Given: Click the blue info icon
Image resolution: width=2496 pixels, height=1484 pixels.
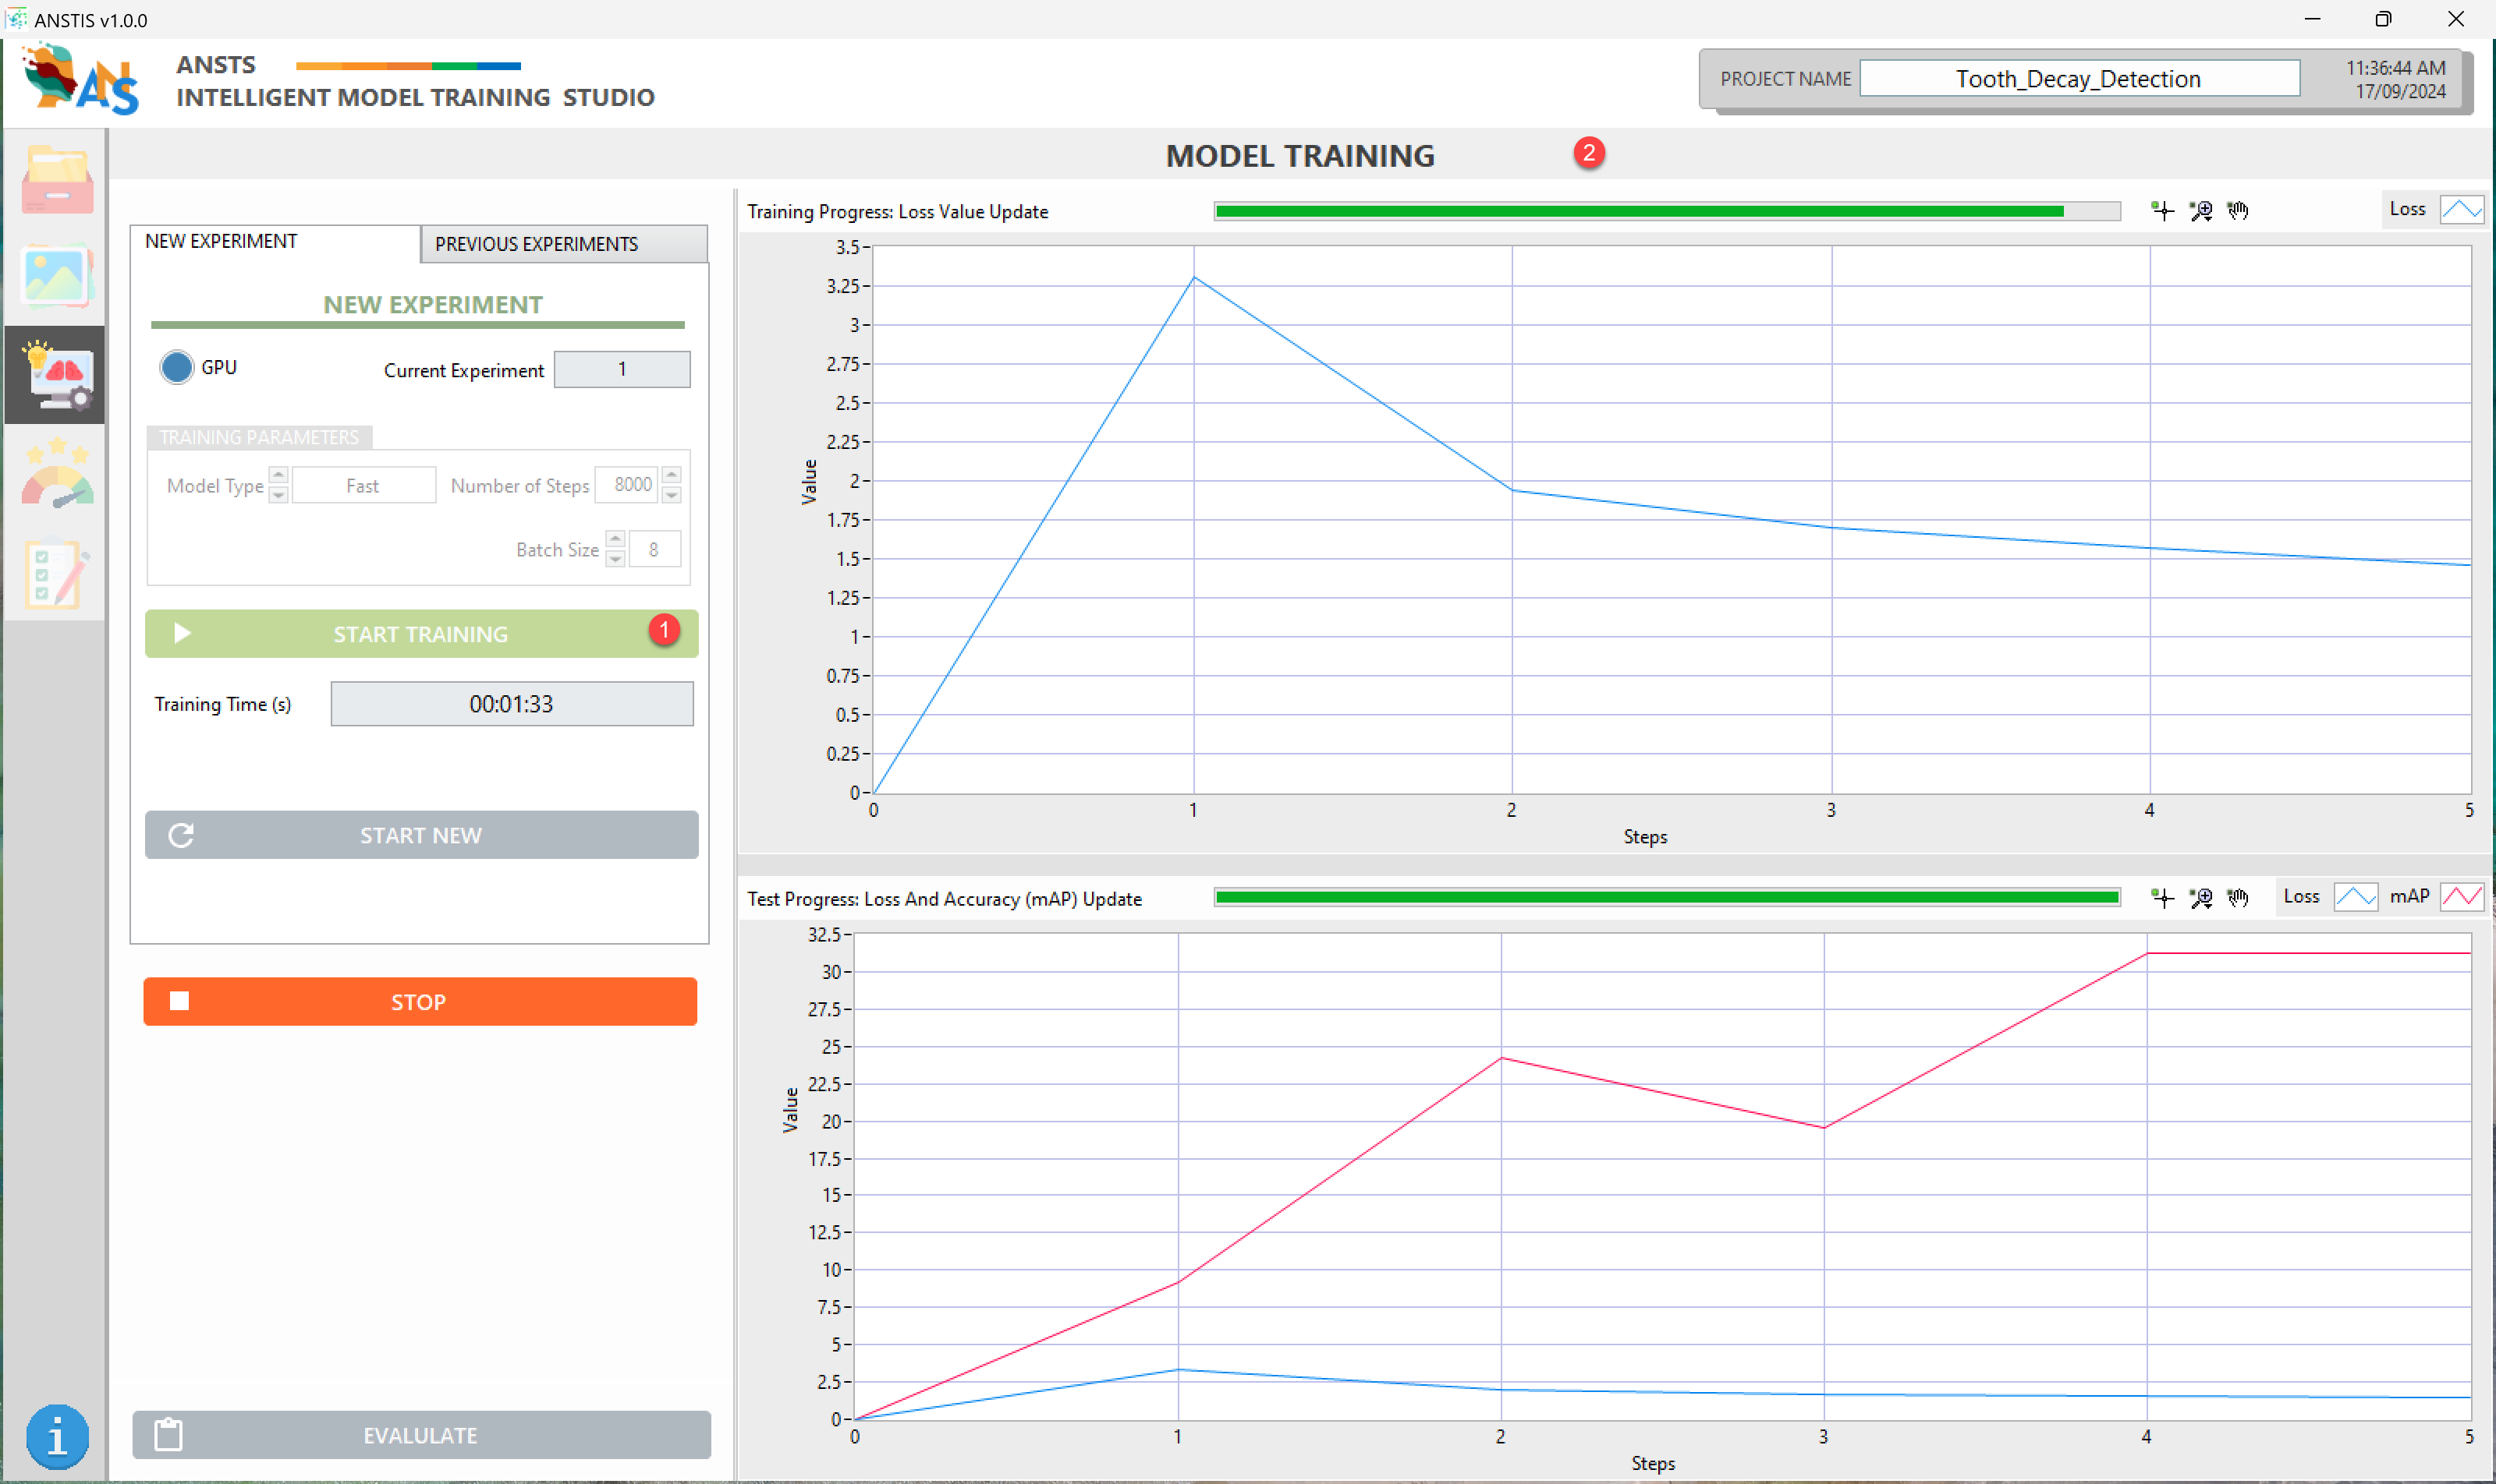Looking at the screenshot, I should pos(57,1436).
